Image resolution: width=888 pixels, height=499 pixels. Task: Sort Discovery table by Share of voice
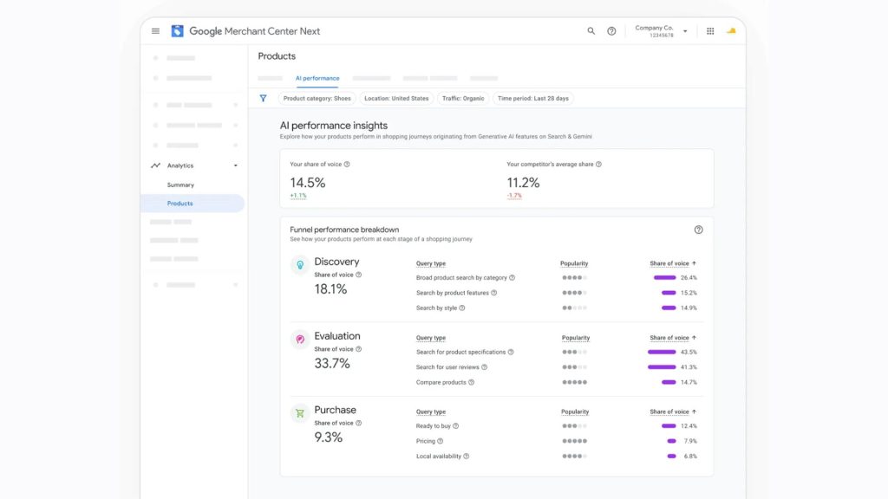673,263
